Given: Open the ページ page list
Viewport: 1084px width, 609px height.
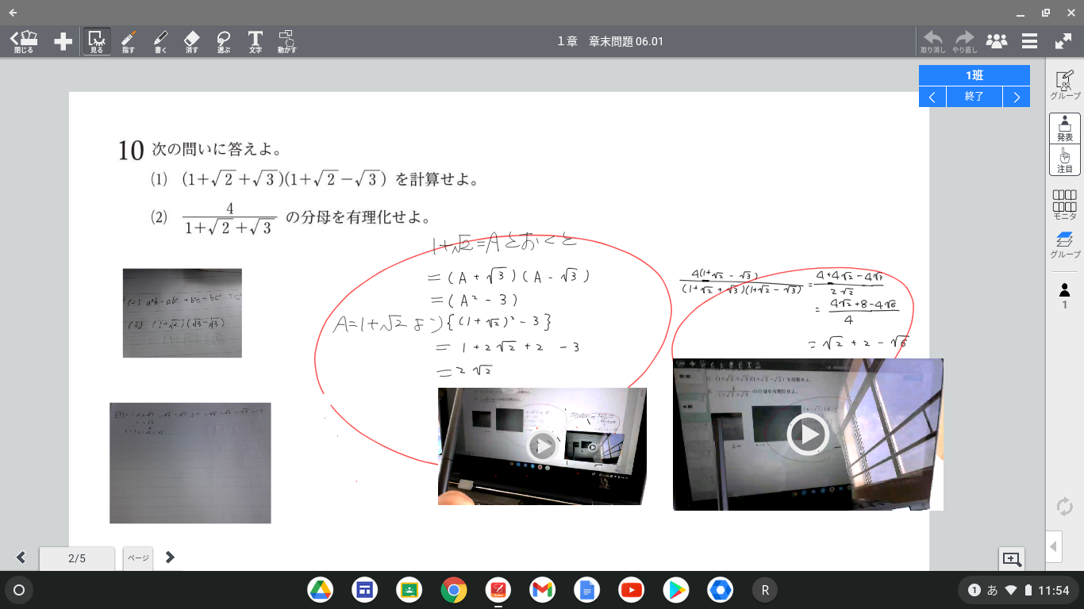Looking at the screenshot, I should pyautogui.click(x=138, y=558).
